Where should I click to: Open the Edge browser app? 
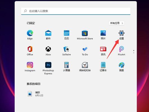(x=30, y=35)
